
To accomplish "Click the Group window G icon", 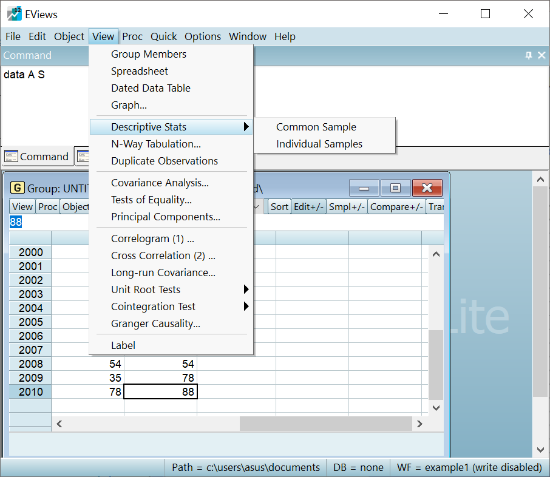I will (18, 188).
